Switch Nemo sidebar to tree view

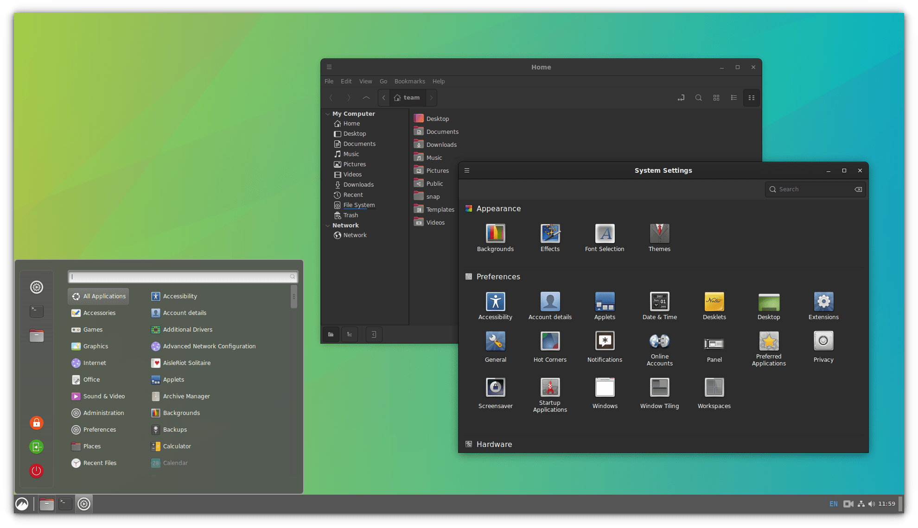pyautogui.click(x=350, y=334)
